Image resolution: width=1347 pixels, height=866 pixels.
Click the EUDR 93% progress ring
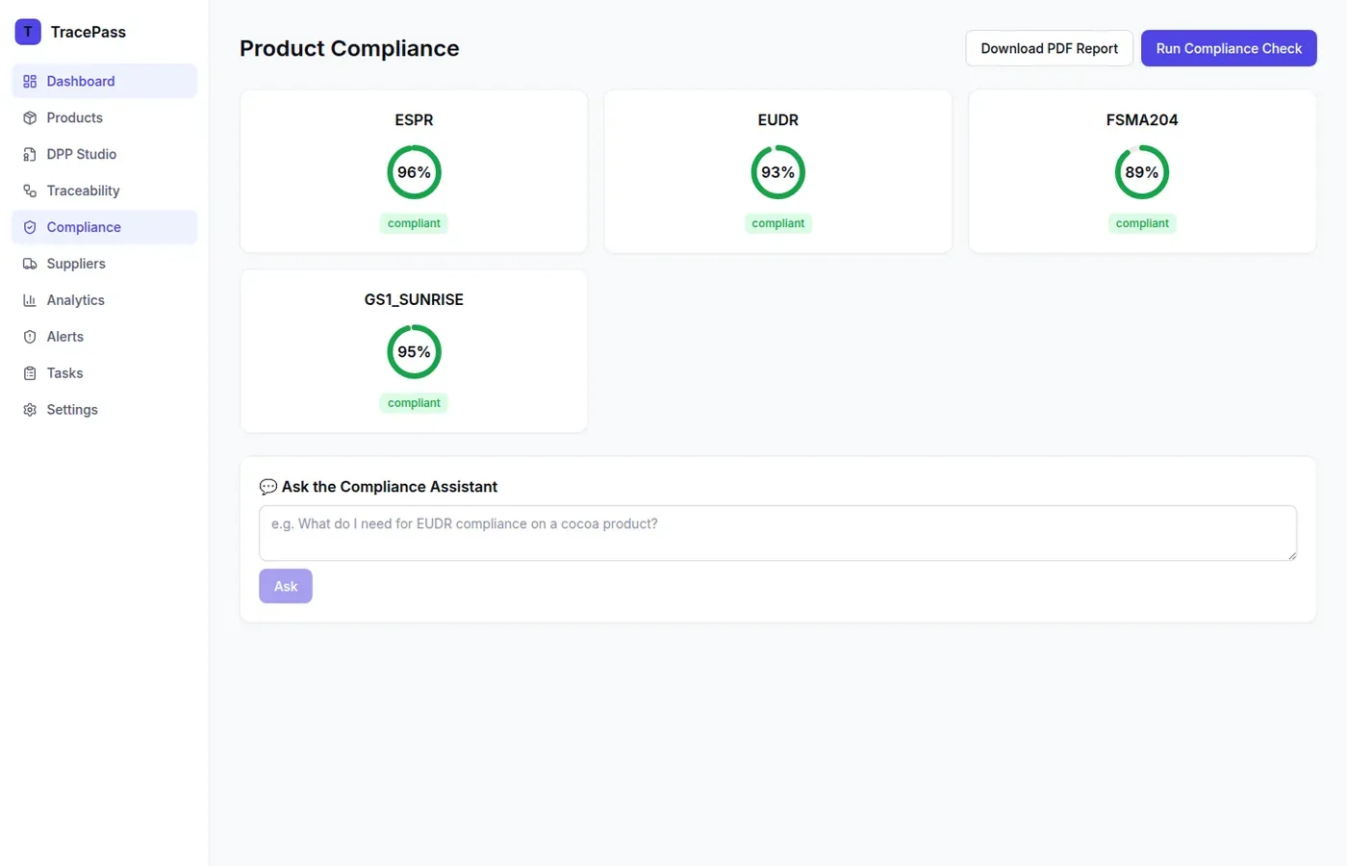click(778, 172)
